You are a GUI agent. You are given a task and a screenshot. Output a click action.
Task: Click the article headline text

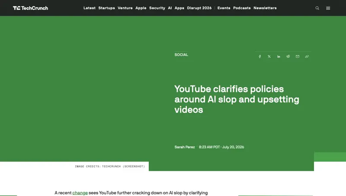click(237, 99)
